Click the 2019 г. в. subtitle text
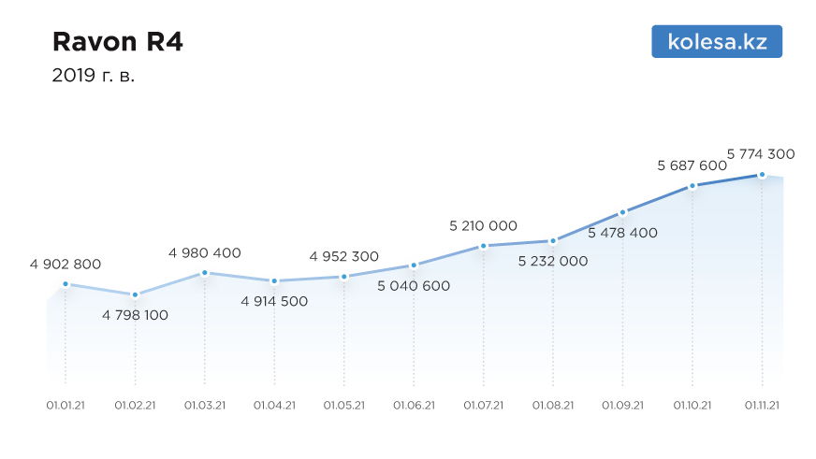 tap(94, 76)
